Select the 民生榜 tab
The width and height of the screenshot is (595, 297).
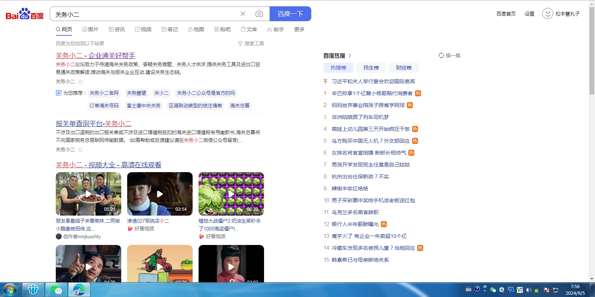click(371, 68)
